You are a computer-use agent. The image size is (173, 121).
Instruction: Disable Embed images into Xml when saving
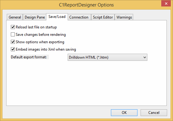(13, 49)
